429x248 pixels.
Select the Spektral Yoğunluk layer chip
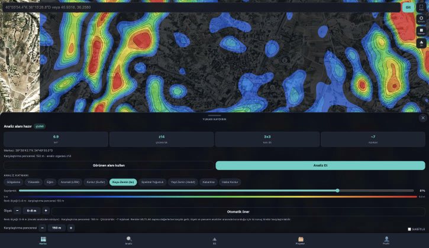(x=152, y=182)
